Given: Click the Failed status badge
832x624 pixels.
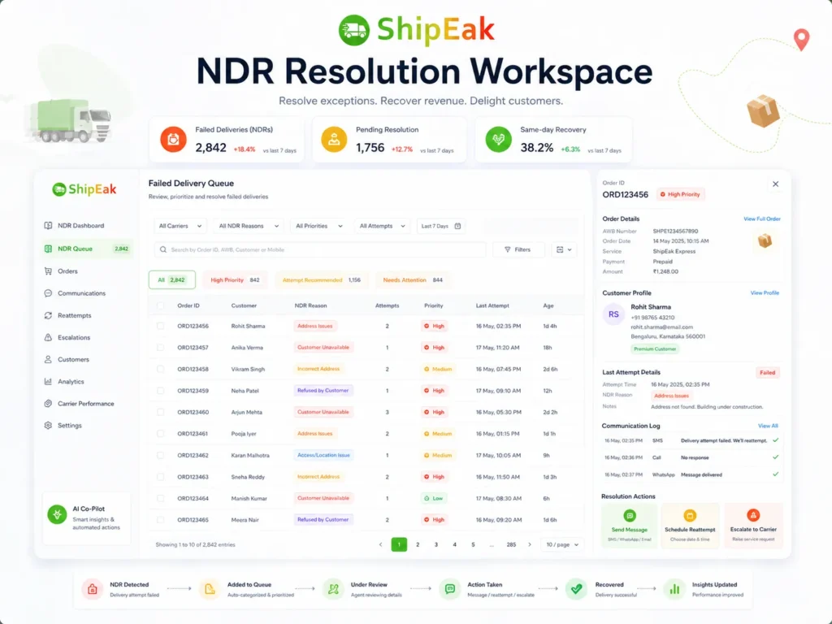Looking at the screenshot, I should click(767, 373).
